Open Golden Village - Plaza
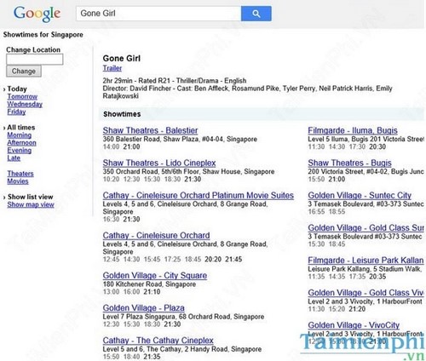The height and width of the screenshot is (361, 426). [144, 307]
